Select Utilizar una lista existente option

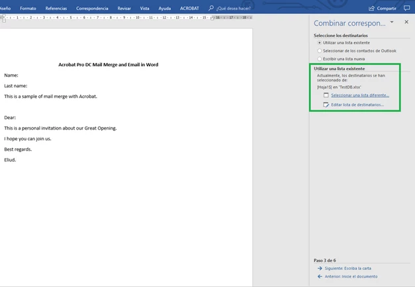[344, 42]
